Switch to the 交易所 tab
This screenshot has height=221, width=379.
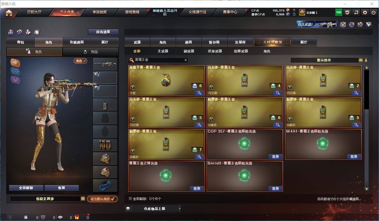click(x=240, y=42)
